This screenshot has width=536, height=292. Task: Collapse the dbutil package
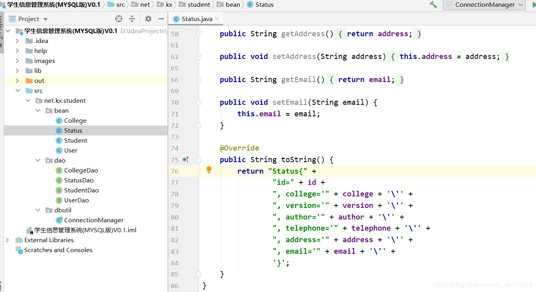click(38, 210)
